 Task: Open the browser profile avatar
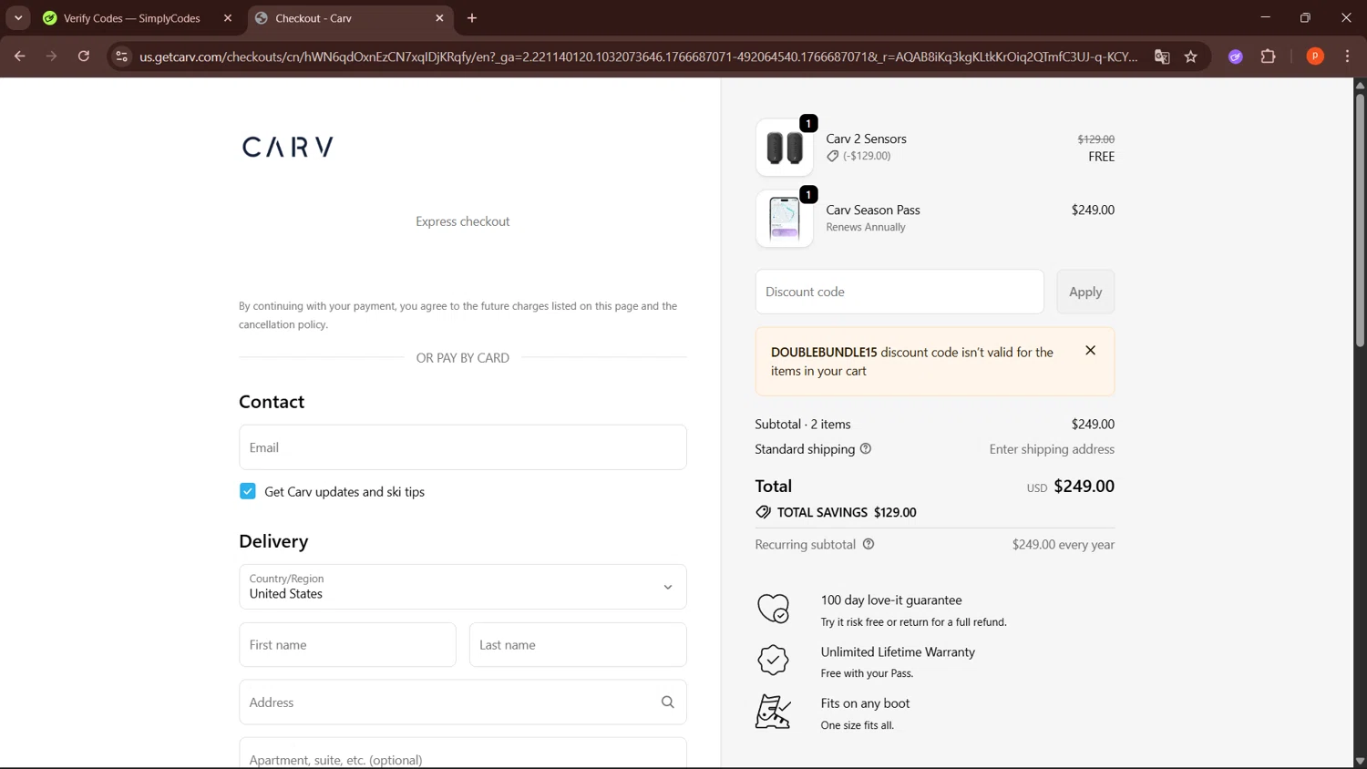click(x=1315, y=56)
